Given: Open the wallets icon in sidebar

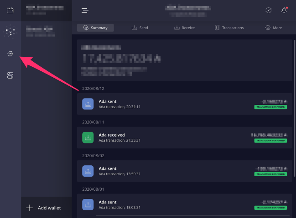Looking at the screenshot, I should coord(10,10).
